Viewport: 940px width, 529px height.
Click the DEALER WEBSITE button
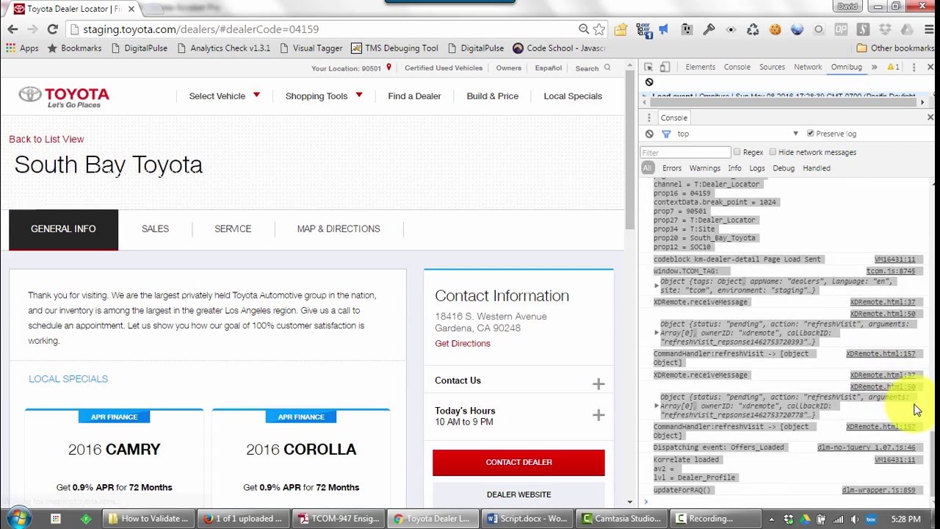(x=518, y=494)
